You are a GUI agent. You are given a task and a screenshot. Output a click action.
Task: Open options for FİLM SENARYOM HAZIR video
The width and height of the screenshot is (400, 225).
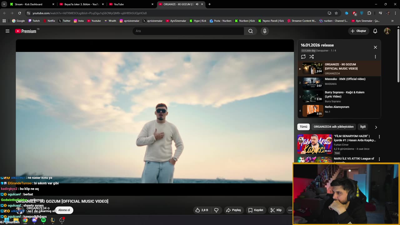(x=379, y=137)
